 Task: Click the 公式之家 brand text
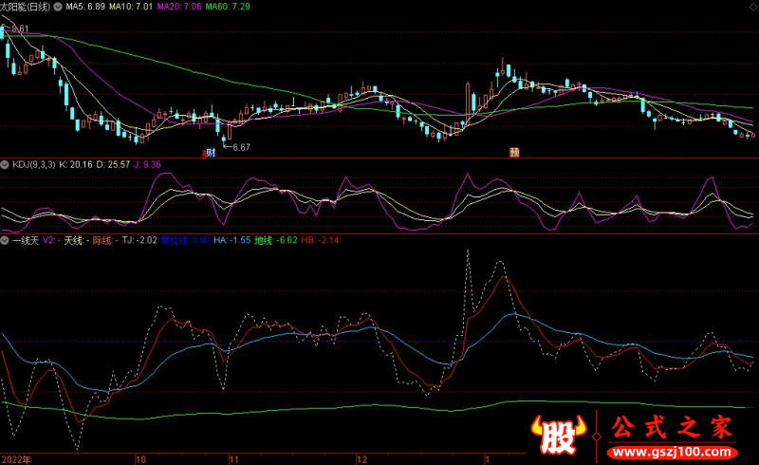pos(675,427)
